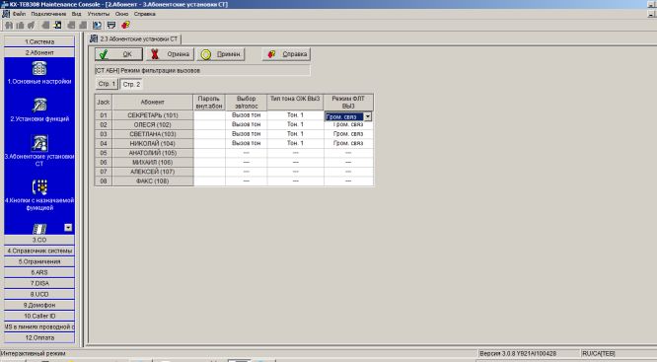Expand the 8.UCD section
This screenshot has height=362, width=657.
pyautogui.click(x=39, y=294)
